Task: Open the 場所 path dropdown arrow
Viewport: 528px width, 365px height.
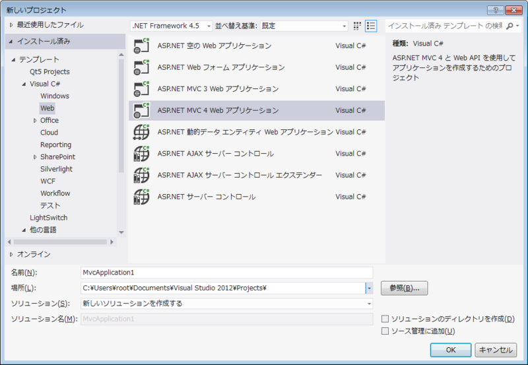Action: point(369,288)
